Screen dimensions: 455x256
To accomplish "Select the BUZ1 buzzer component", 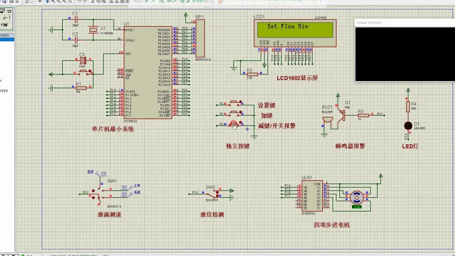I will click(328, 120).
